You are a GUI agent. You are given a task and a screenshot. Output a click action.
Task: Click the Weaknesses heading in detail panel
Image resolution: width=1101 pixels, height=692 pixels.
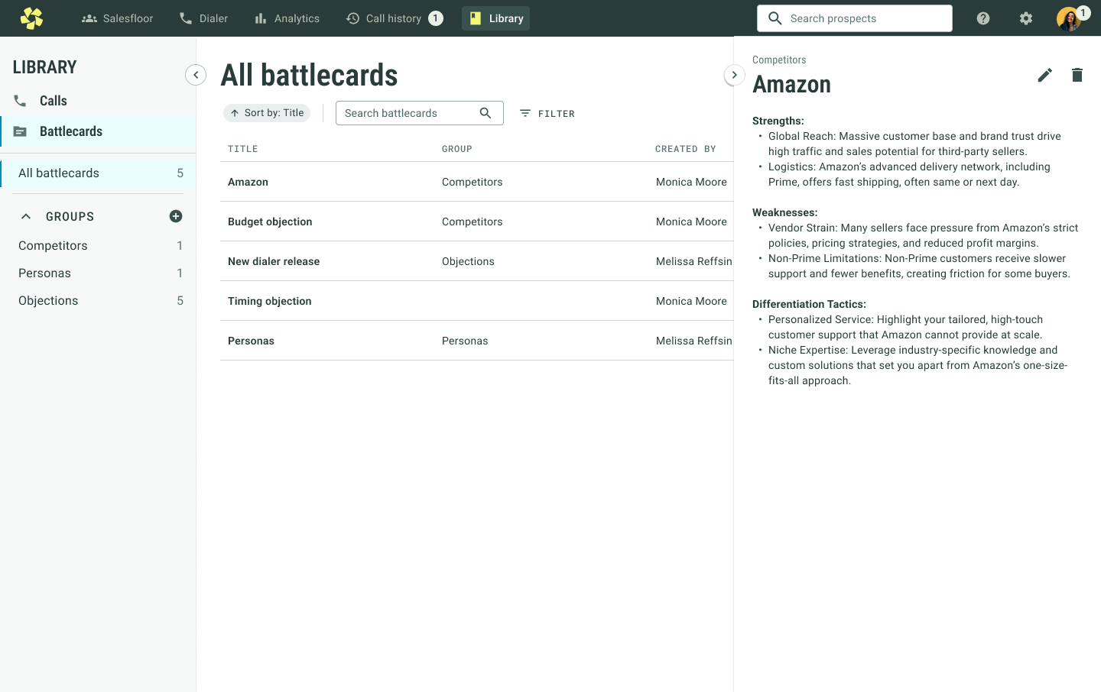[x=785, y=212]
